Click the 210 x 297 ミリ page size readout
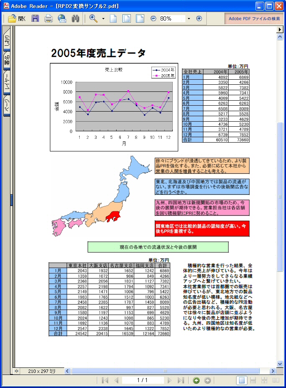The width and height of the screenshot is (286, 388). 42,371
